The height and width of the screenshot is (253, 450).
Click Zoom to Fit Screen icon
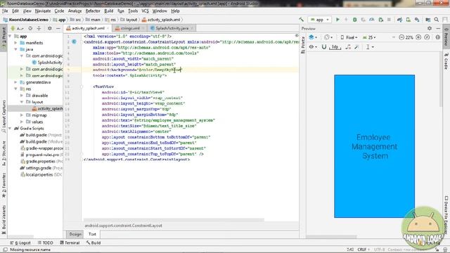(427, 37)
